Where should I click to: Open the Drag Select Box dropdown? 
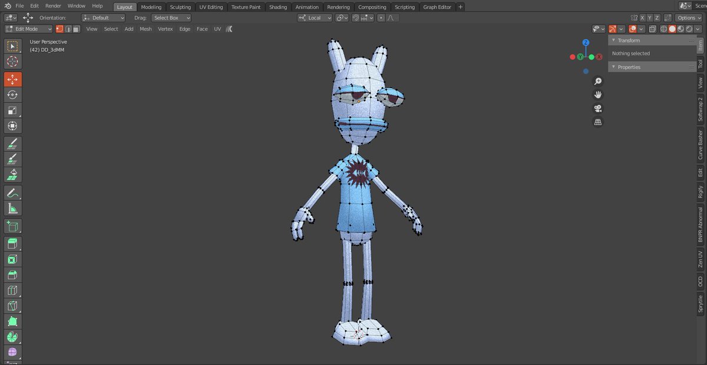click(x=171, y=18)
